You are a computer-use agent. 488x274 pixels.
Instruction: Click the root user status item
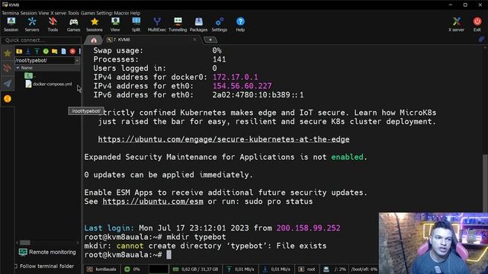coord(307,269)
